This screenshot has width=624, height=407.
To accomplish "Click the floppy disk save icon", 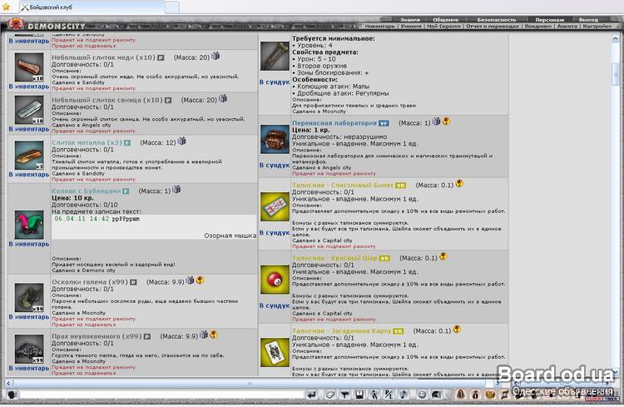I will point(359,395).
